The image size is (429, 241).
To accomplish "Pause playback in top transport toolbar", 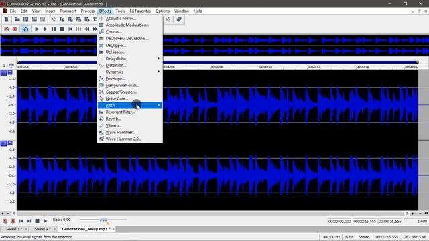I will [x=54, y=29].
